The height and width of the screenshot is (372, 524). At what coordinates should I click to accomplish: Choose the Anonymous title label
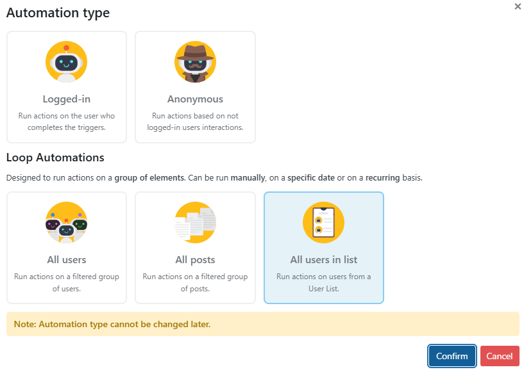pyautogui.click(x=195, y=99)
